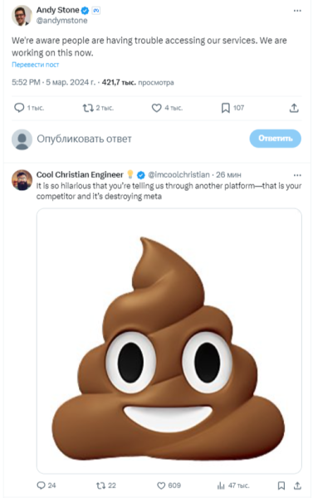Open more options on Andy Stone's post

tap(297, 11)
